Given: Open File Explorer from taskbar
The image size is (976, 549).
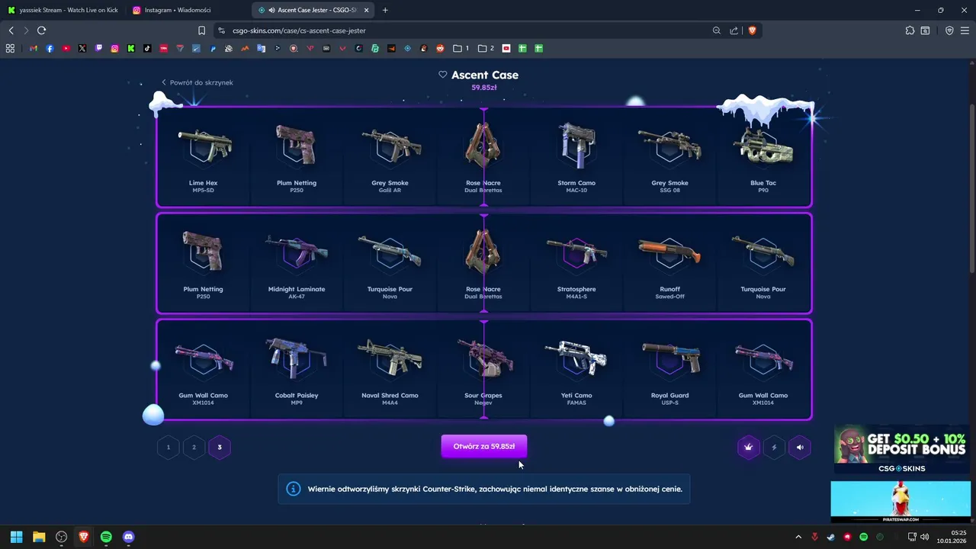Looking at the screenshot, I should tap(39, 537).
